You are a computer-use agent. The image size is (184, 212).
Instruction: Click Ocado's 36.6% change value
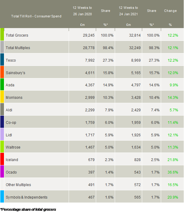pos(173,172)
